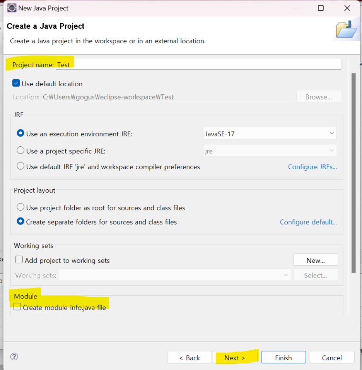Viewport: 362px width, 370px height.
Task: Uncheck Use default location checkbox
Action: (x=16, y=83)
